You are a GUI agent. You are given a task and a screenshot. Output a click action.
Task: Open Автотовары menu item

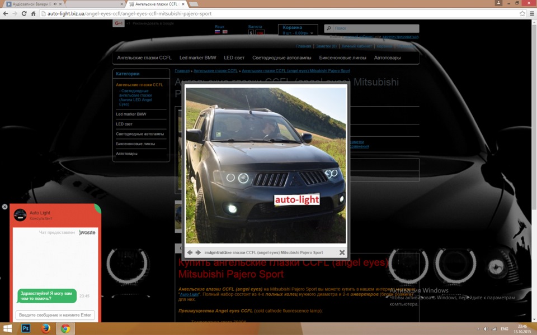387,58
